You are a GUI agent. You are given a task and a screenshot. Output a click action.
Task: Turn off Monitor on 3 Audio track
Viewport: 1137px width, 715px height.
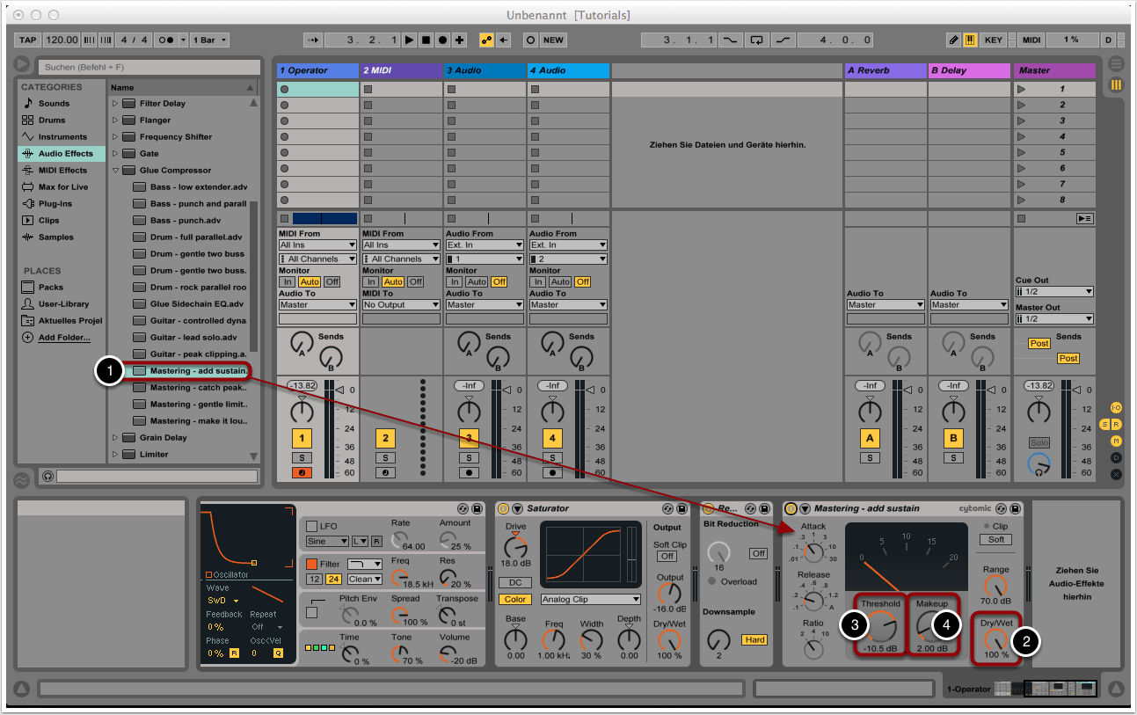click(x=499, y=281)
